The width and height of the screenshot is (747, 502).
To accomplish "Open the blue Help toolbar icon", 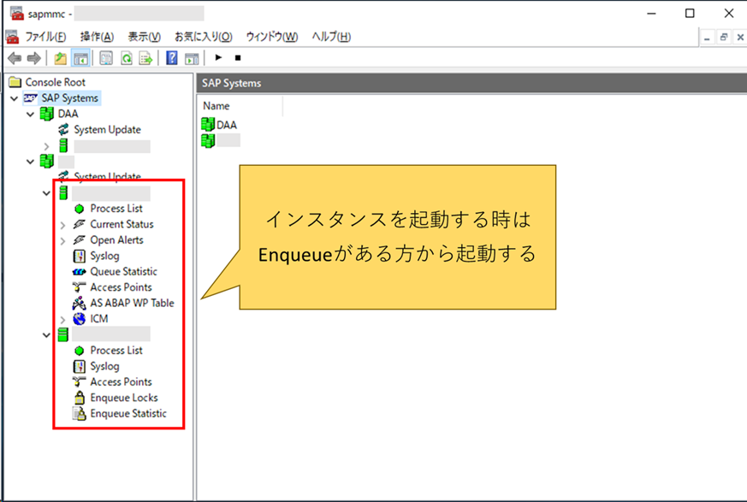I will pos(171,59).
